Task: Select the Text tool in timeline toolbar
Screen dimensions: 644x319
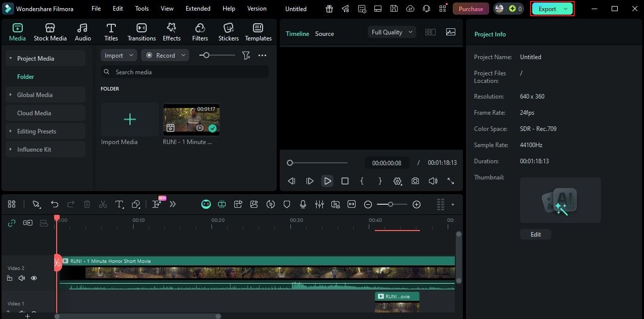Action: click(x=119, y=204)
